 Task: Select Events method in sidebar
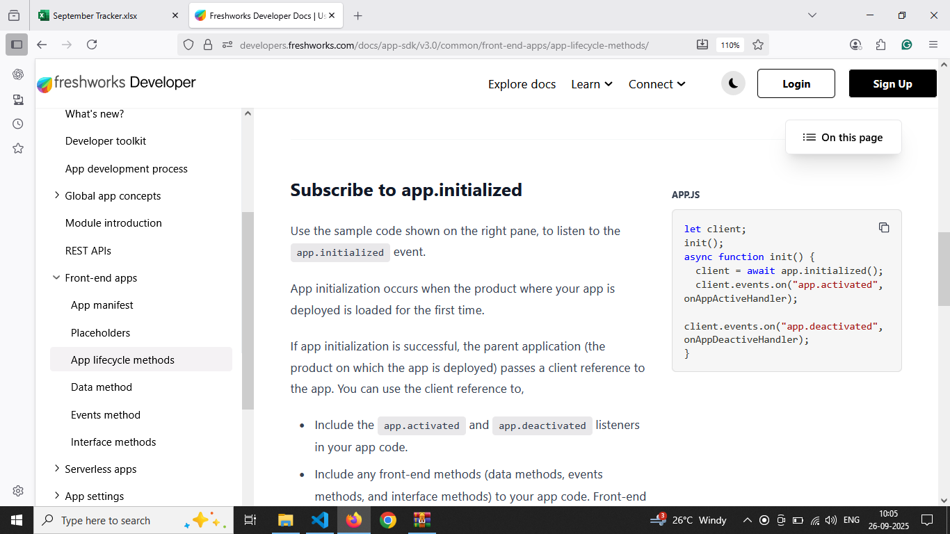(x=106, y=415)
